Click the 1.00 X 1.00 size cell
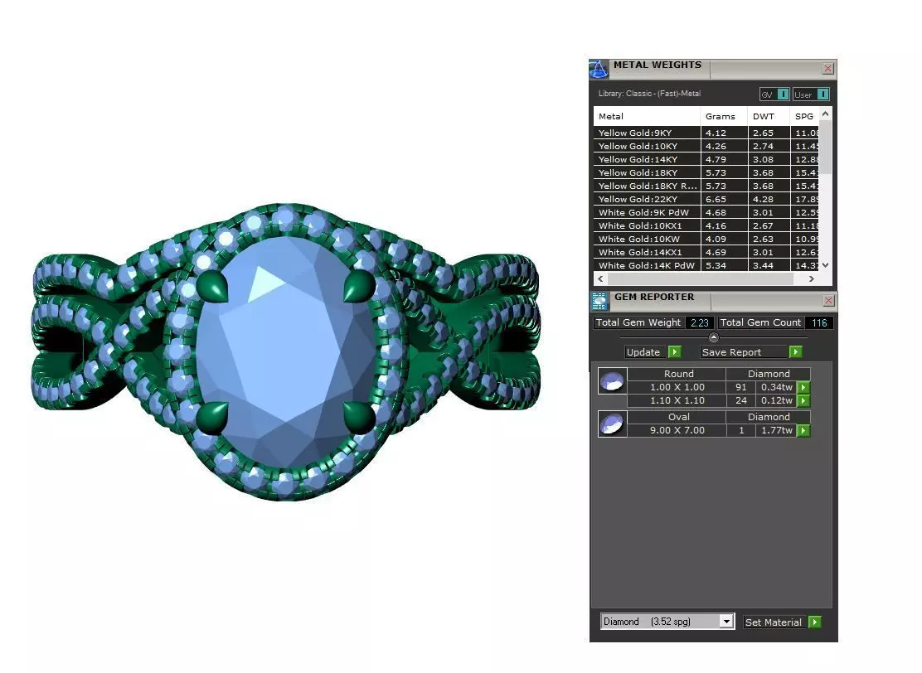922x673 pixels. coord(677,387)
